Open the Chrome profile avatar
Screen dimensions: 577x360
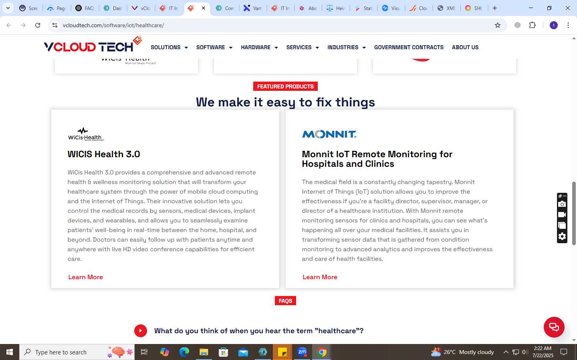554,25
